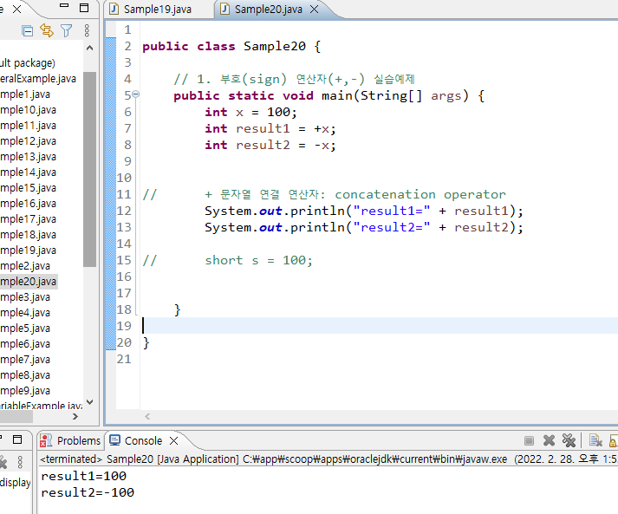The image size is (618, 514).
Task: Open Sample9.java in the explorer
Action: (25, 391)
